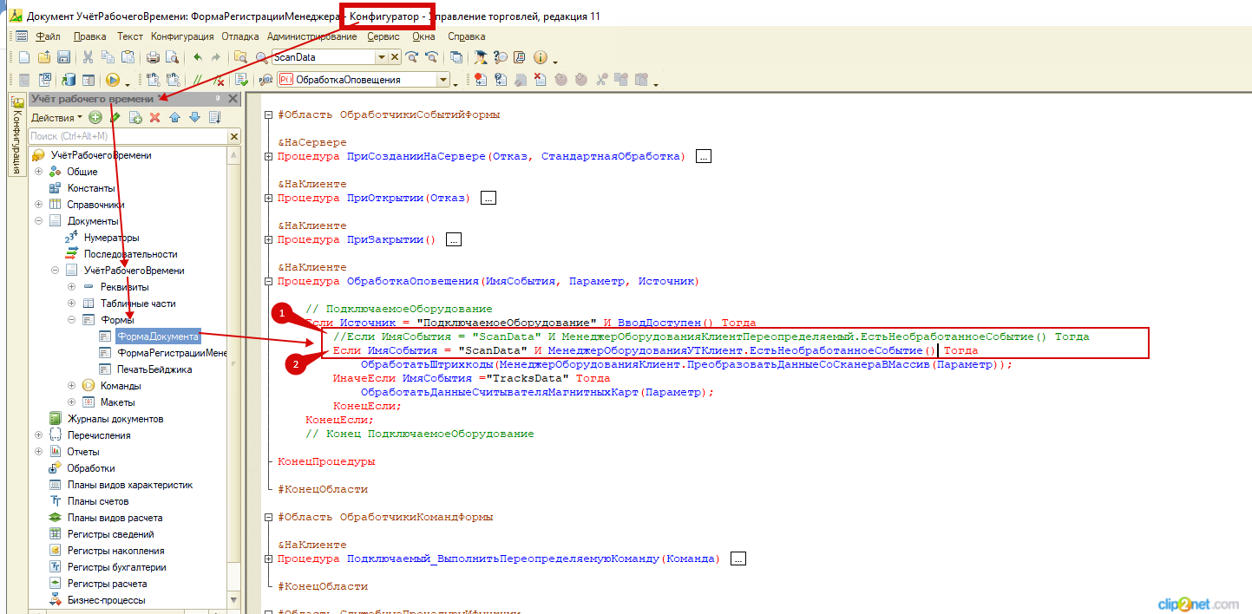Image resolution: width=1252 pixels, height=614 pixels.
Task: Start debugging with the play icon
Action: point(112,80)
